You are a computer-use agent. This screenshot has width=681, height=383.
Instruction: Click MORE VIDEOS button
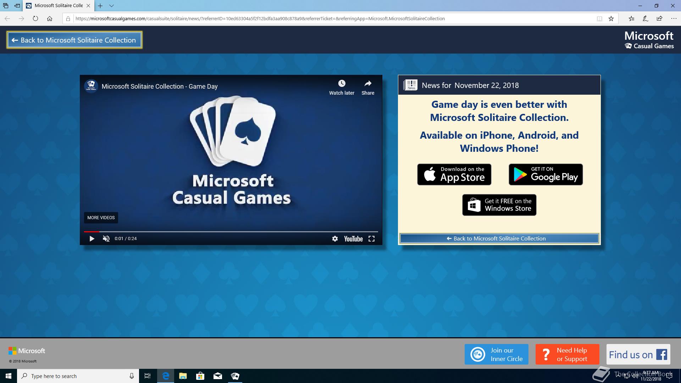(x=101, y=218)
